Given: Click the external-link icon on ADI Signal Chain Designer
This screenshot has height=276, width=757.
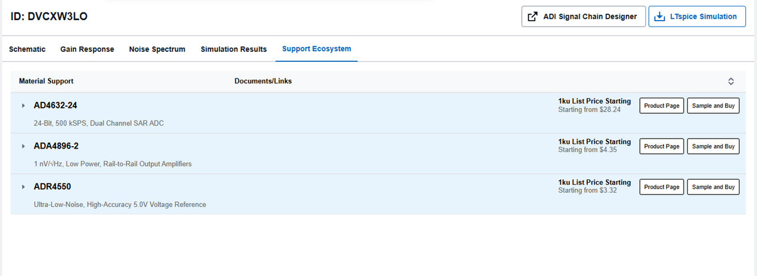Looking at the screenshot, I should [533, 17].
